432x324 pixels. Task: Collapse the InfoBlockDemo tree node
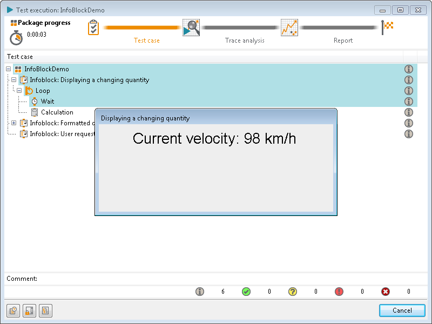coord(9,69)
